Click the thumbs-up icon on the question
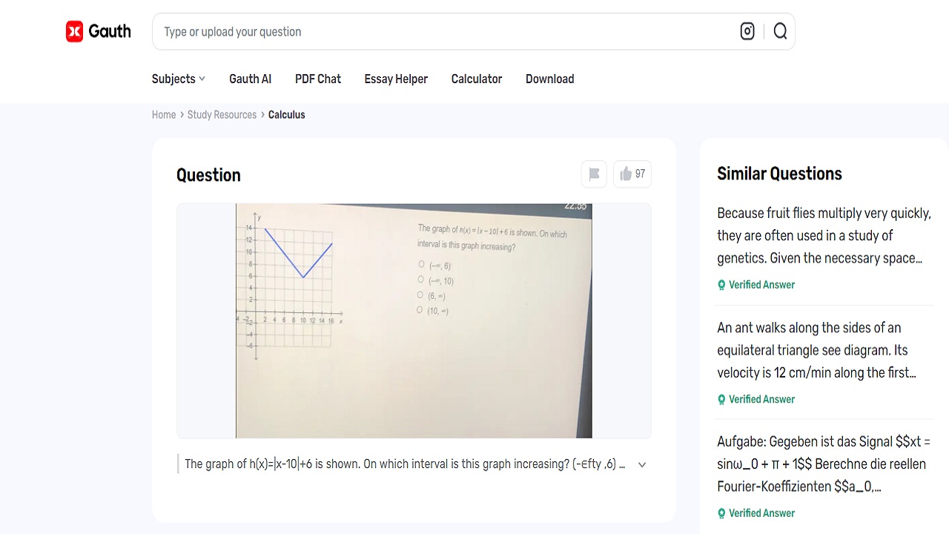 [625, 174]
